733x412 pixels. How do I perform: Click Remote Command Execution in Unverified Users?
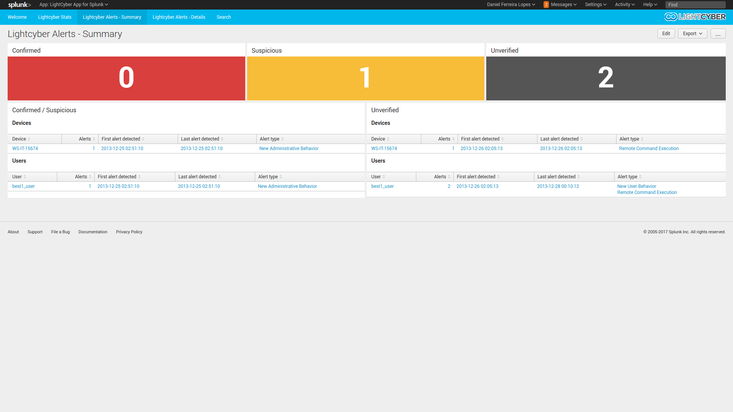647,192
